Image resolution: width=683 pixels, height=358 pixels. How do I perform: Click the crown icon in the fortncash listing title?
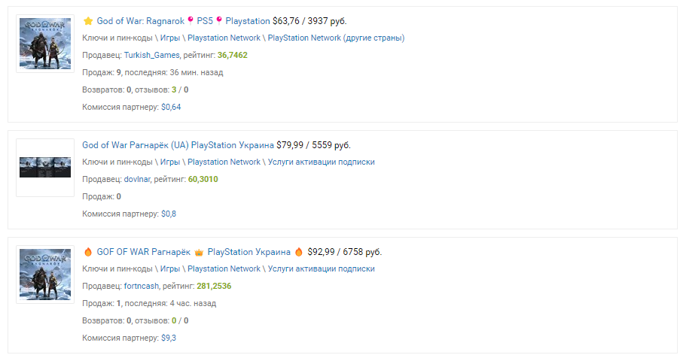pyautogui.click(x=199, y=252)
